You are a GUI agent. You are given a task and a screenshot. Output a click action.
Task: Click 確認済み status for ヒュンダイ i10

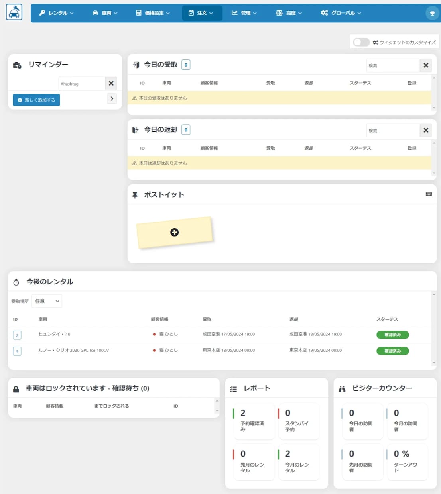pos(393,335)
